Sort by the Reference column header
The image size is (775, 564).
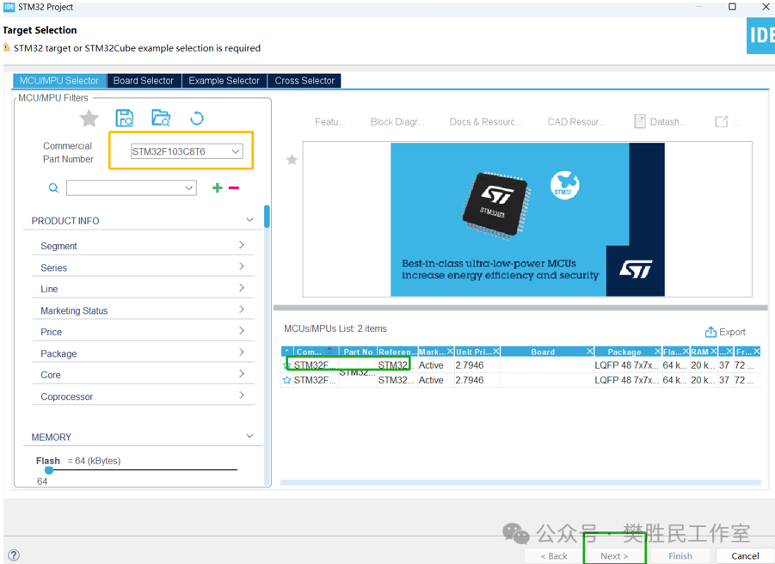click(397, 352)
